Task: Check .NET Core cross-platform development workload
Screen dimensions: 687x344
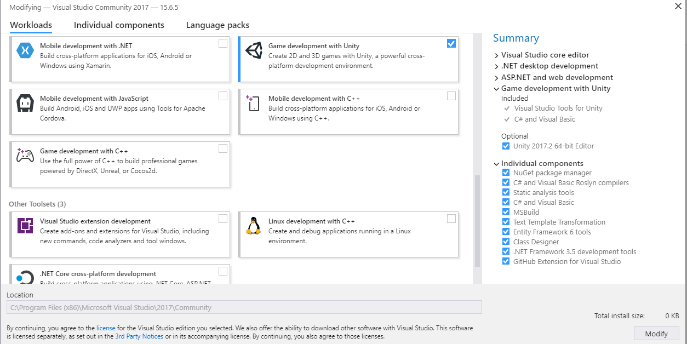Action: pos(223,271)
